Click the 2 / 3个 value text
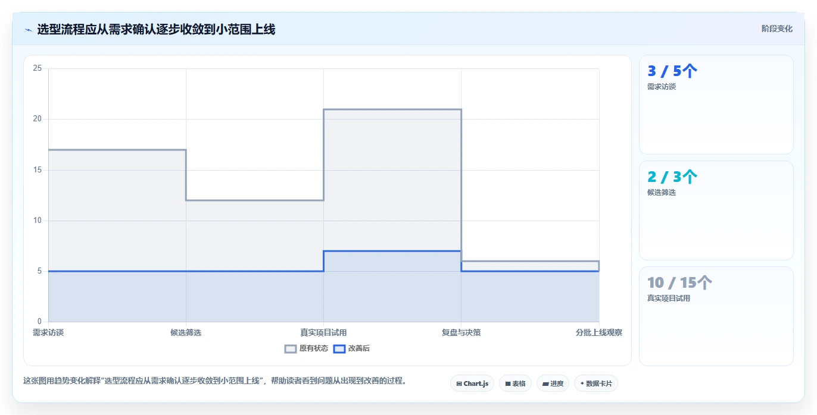The image size is (817, 415). [x=672, y=177]
